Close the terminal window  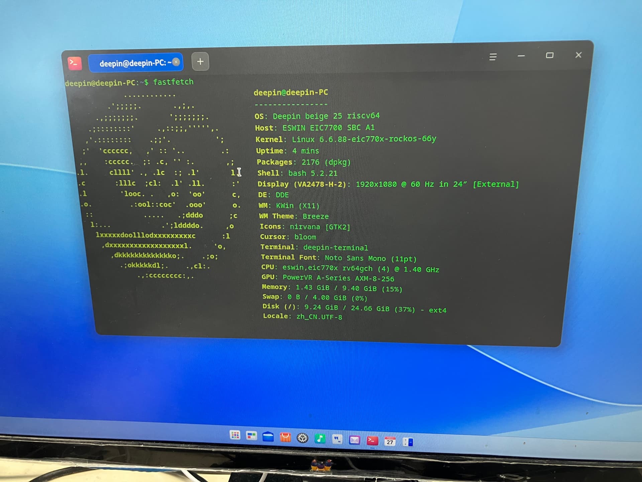(x=578, y=55)
